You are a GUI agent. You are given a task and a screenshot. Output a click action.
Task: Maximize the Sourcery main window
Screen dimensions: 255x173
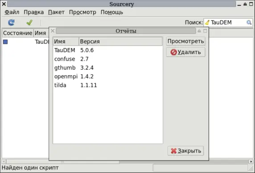(251, 4)
